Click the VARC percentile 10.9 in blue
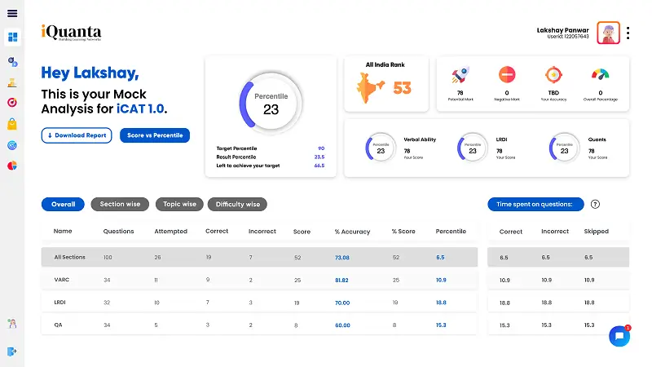The image size is (652, 367). tap(441, 280)
